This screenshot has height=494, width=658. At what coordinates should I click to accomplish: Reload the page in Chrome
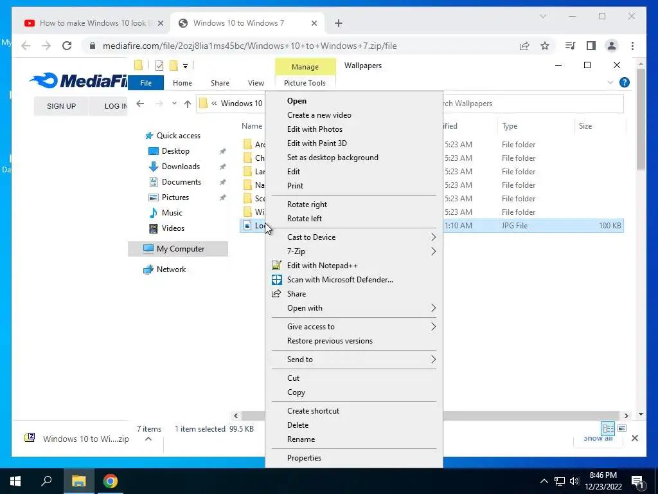[x=67, y=46]
